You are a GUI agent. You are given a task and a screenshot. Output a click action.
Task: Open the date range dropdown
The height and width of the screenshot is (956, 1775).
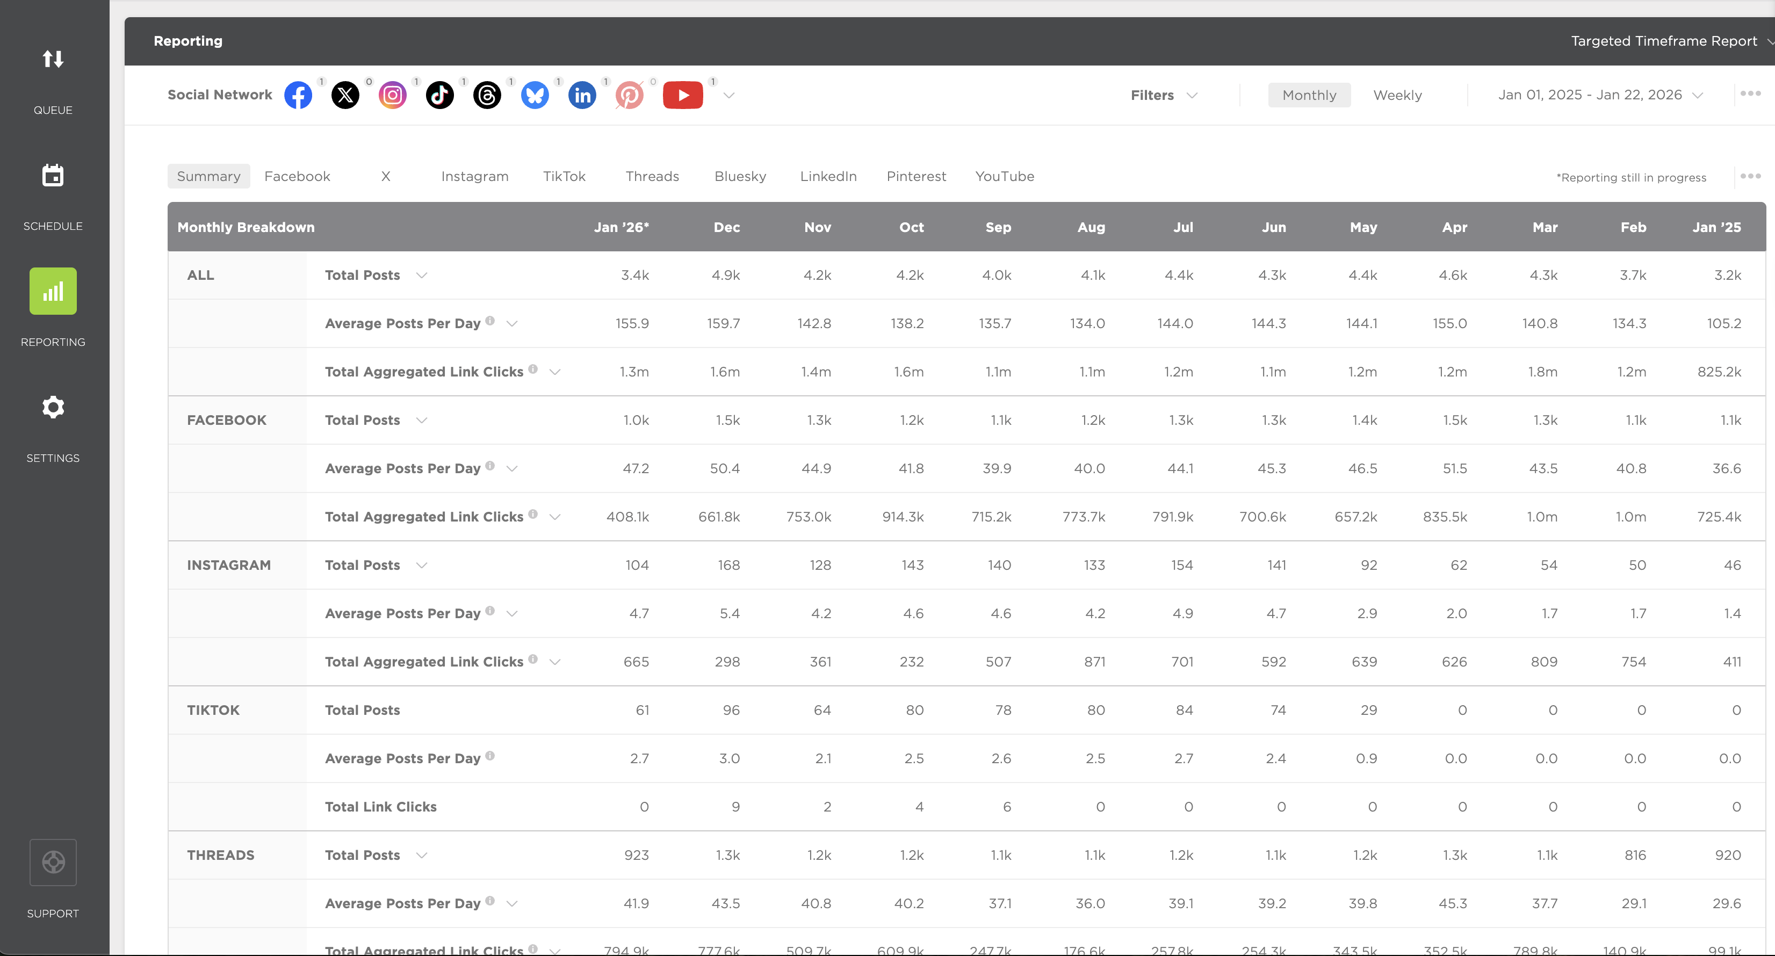1599,95
